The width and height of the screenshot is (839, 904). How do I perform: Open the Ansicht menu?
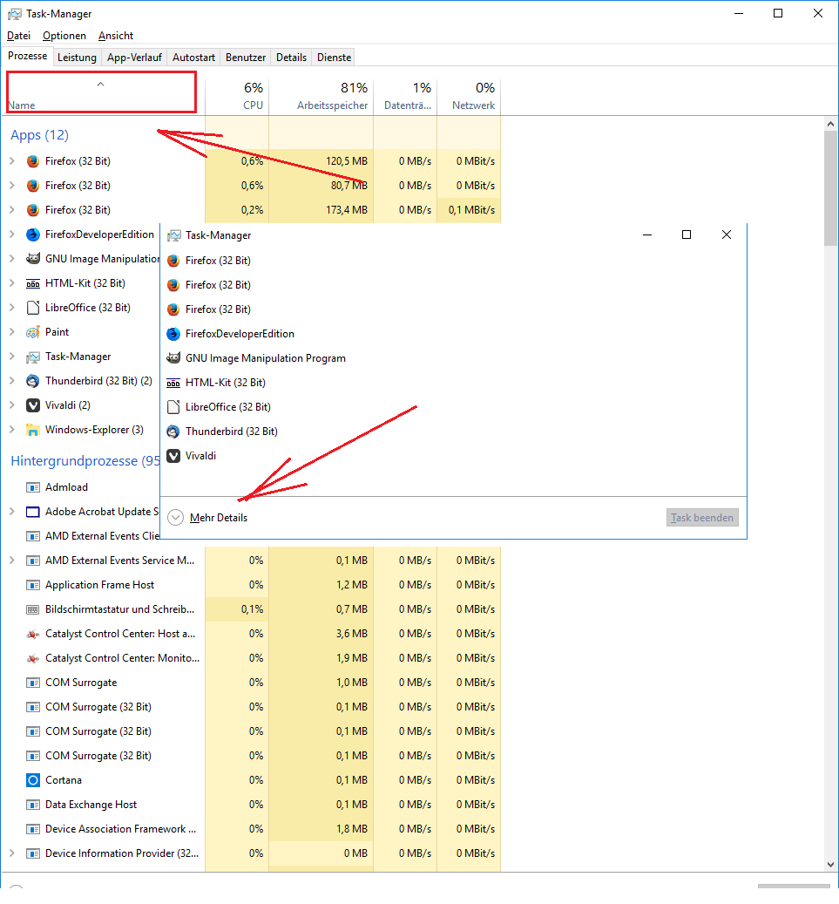pyautogui.click(x=115, y=36)
